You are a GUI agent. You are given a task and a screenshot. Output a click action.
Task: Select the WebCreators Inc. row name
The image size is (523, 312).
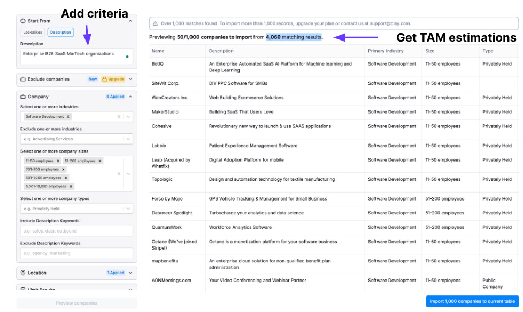click(170, 98)
